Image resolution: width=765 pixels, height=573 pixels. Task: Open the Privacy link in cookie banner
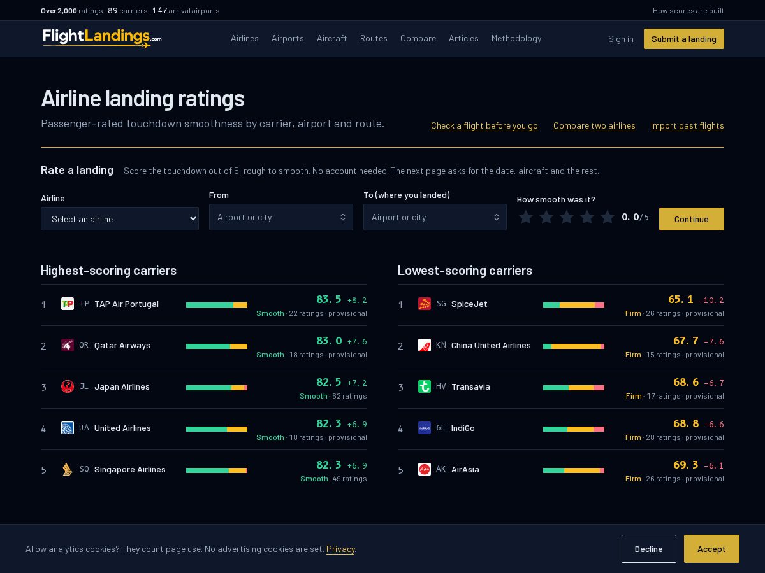tap(340, 549)
